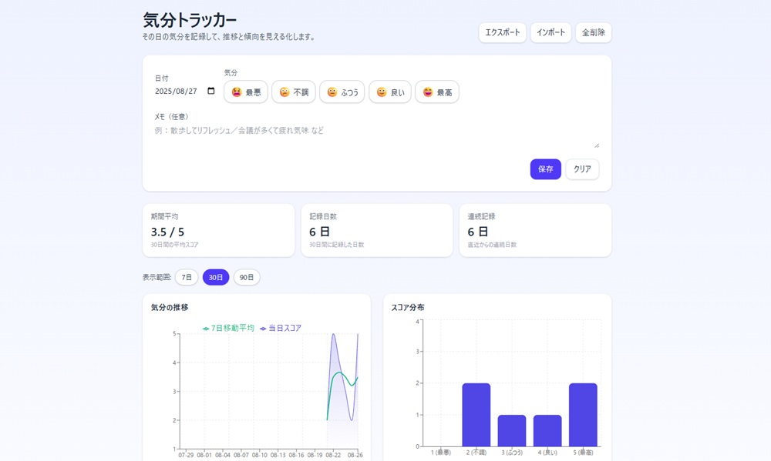Save the mood entry with 保存
Screen dimensions: 771x461
545,169
